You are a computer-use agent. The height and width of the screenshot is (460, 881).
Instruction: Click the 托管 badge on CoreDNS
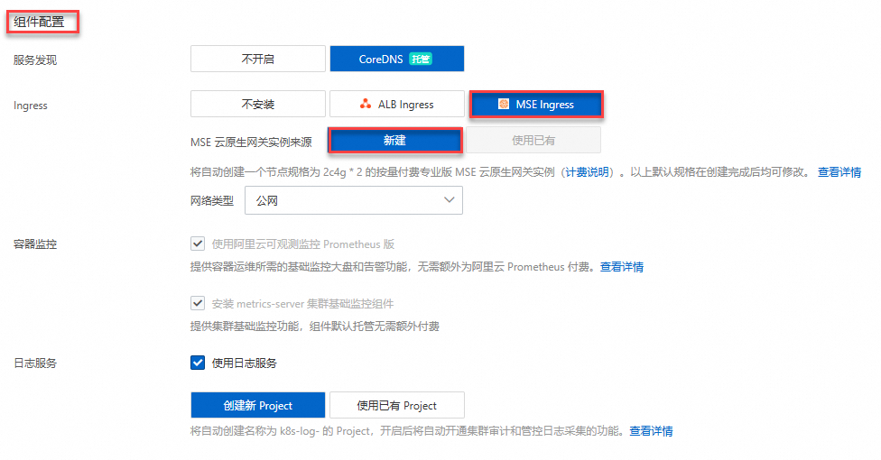point(421,59)
